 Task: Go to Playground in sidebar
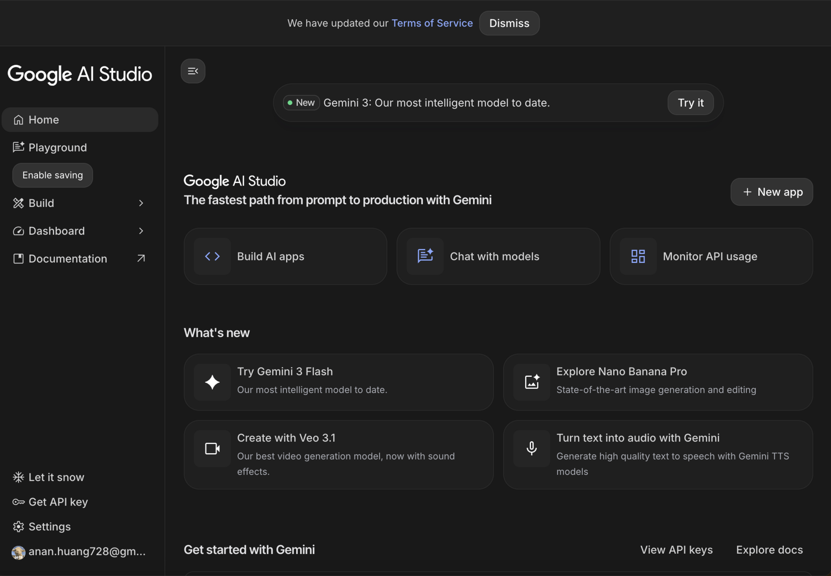(57, 147)
